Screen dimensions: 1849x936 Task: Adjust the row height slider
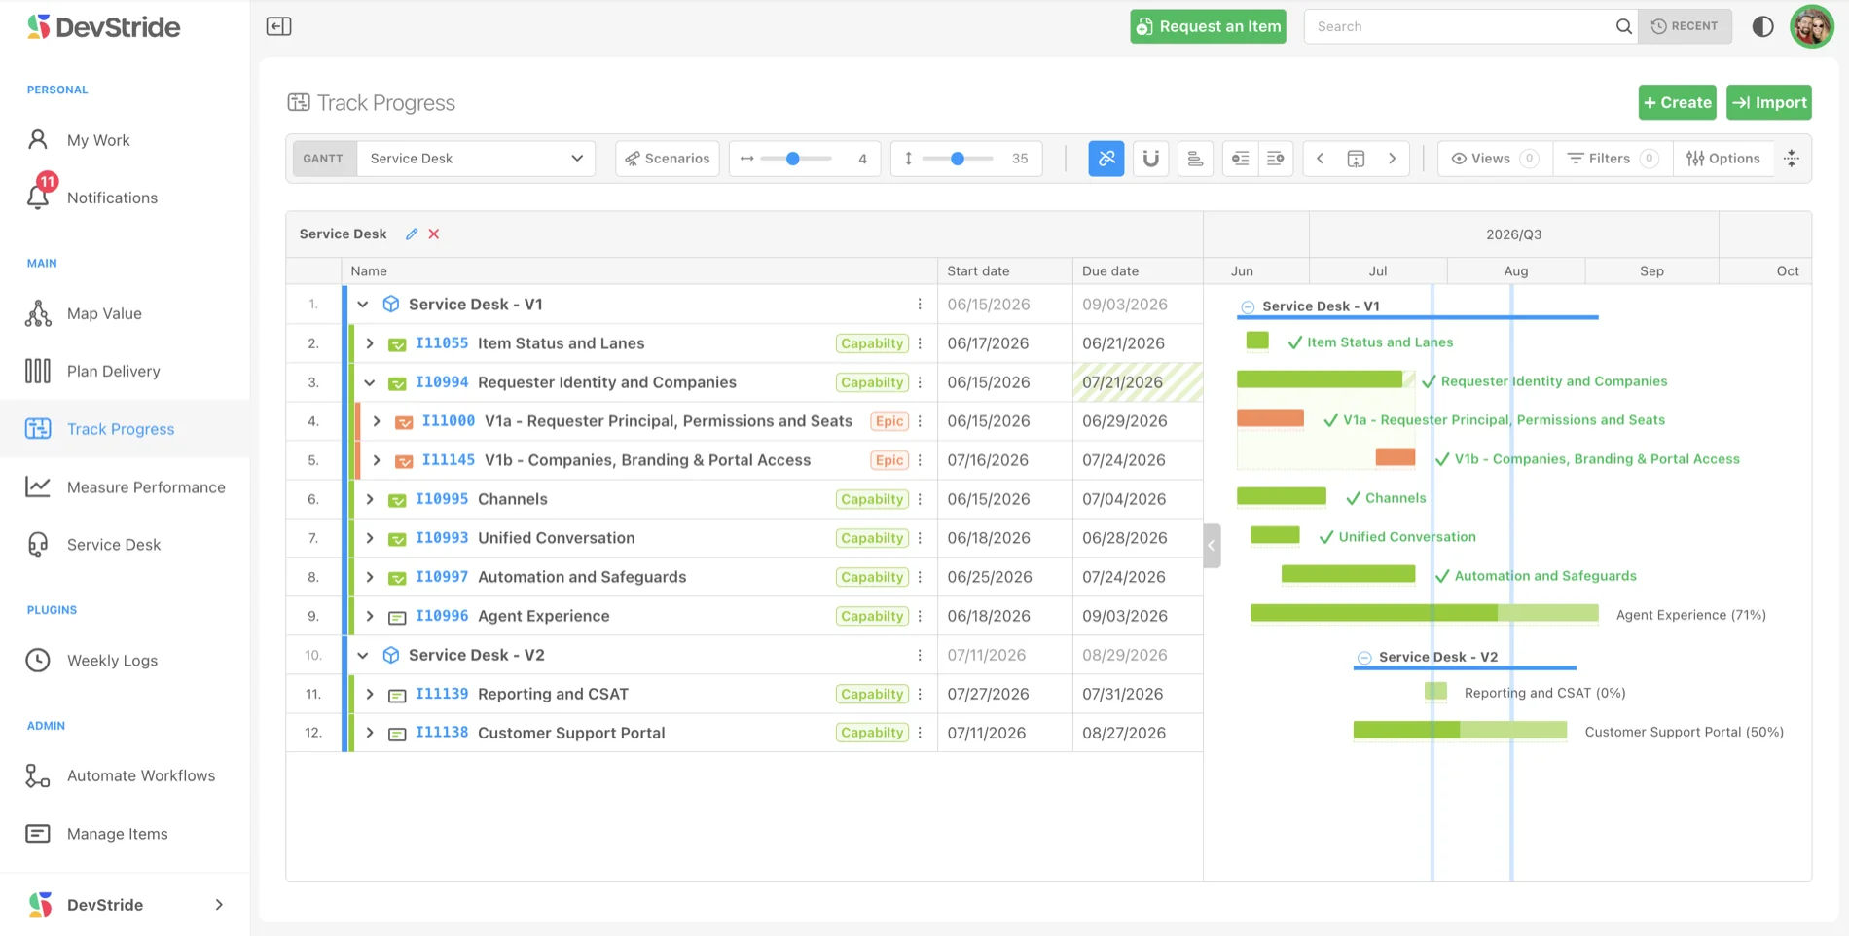tap(958, 159)
